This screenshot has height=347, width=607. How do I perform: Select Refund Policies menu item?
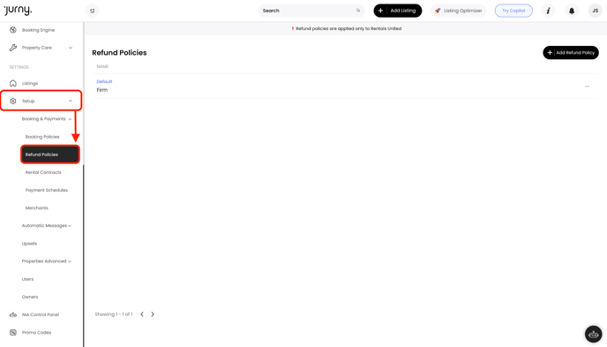pos(50,155)
